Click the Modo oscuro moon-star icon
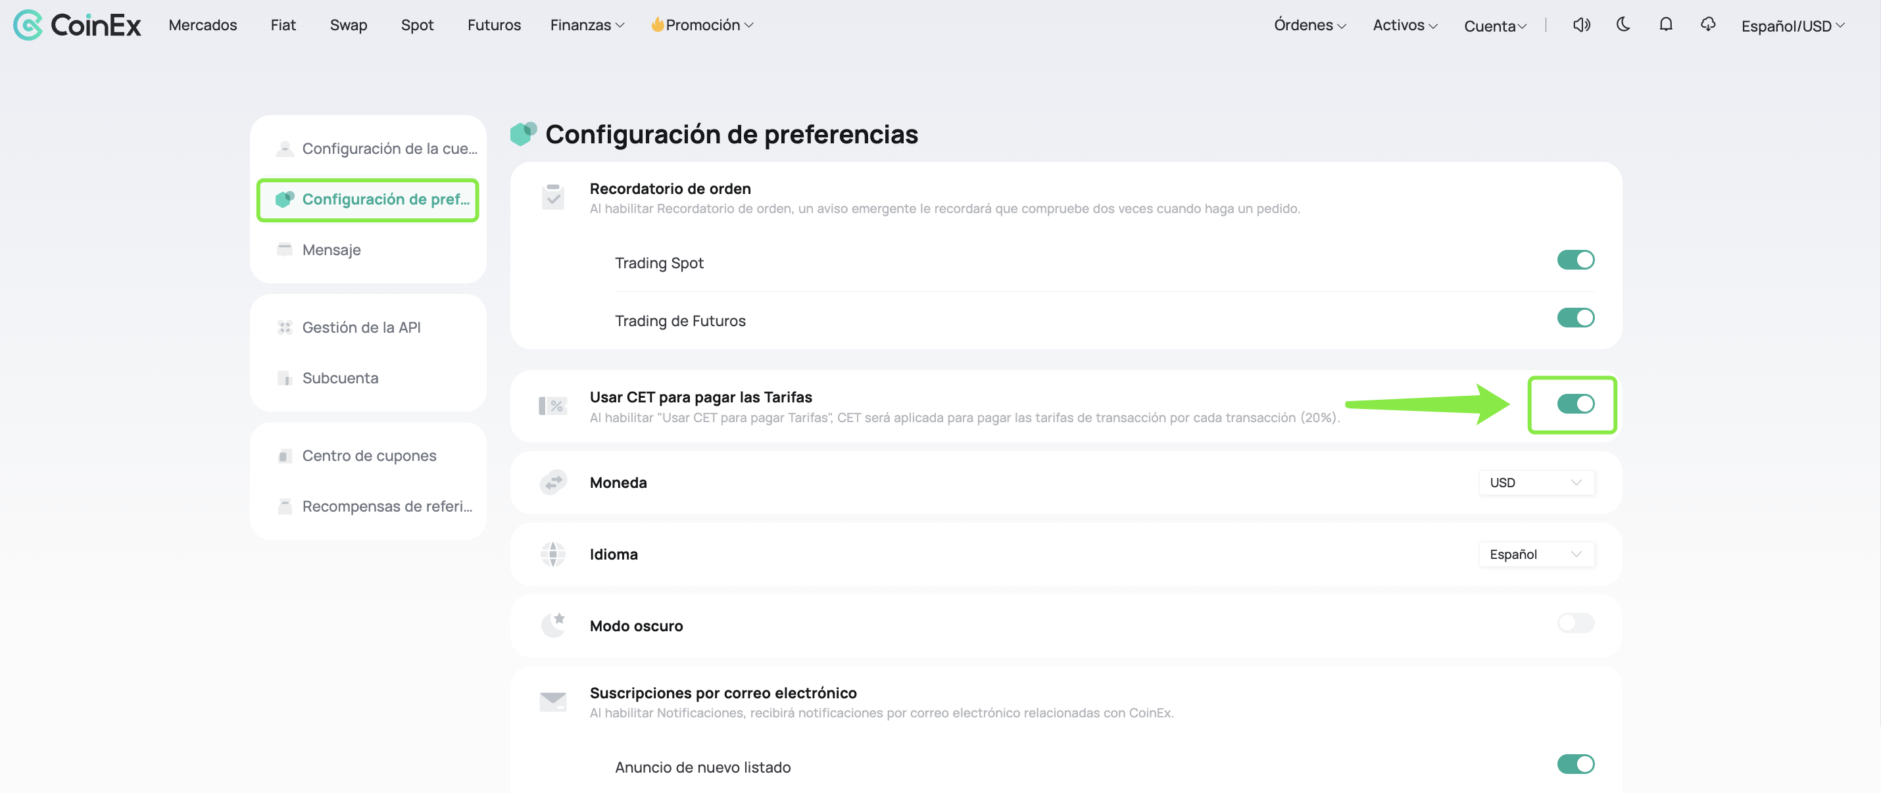This screenshot has width=1881, height=793. click(552, 625)
